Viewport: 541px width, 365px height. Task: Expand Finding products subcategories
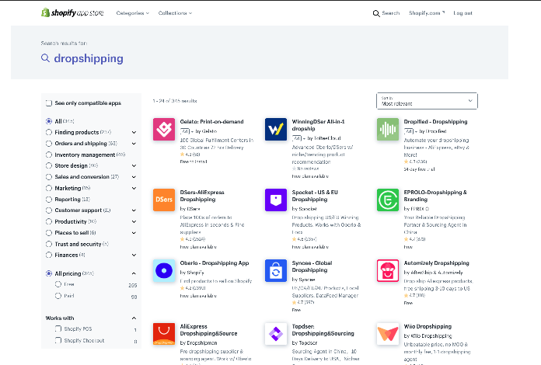(x=134, y=132)
